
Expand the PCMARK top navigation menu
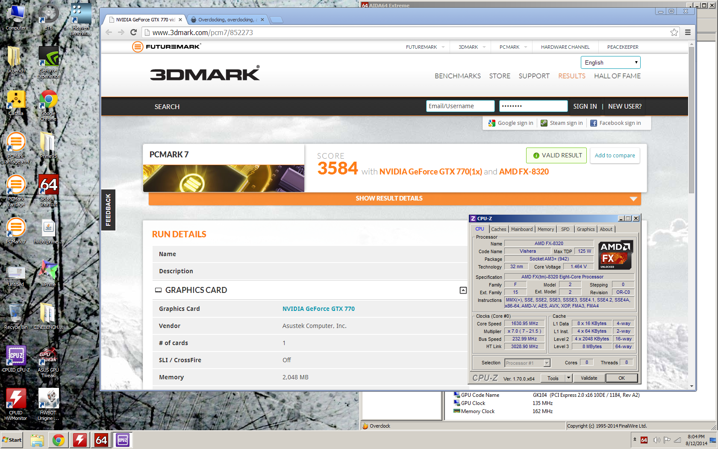click(x=513, y=47)
